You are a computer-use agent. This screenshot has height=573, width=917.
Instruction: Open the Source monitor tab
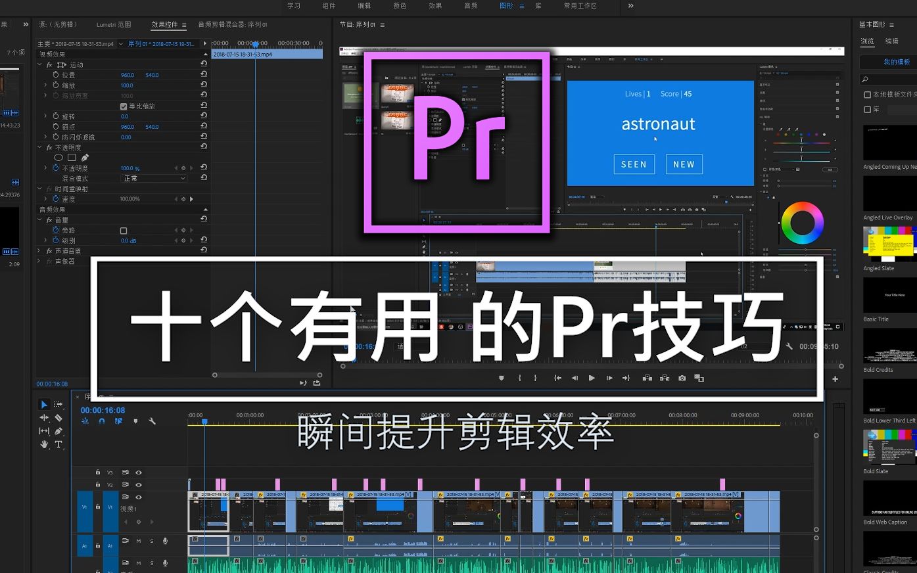click(58, 24)
